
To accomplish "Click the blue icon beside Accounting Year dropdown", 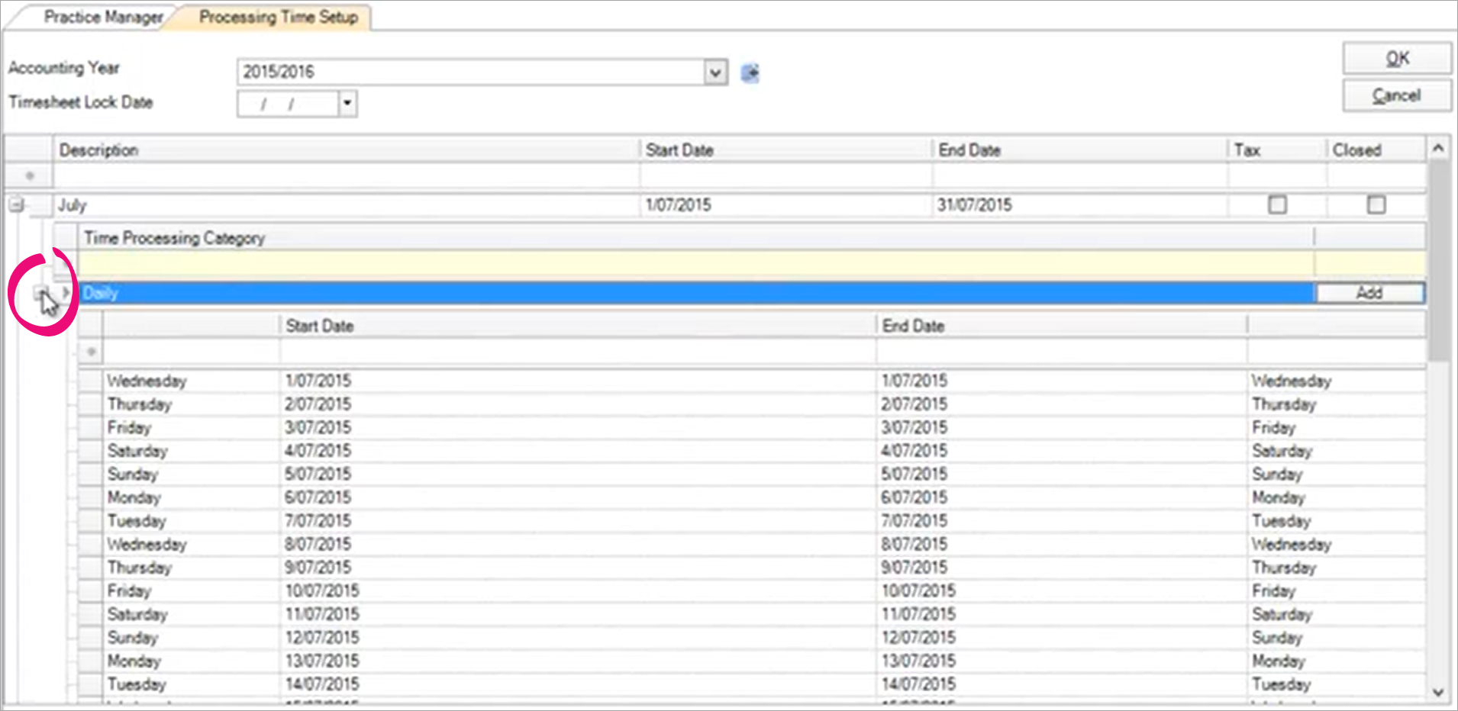I will (x=750, y=72).
